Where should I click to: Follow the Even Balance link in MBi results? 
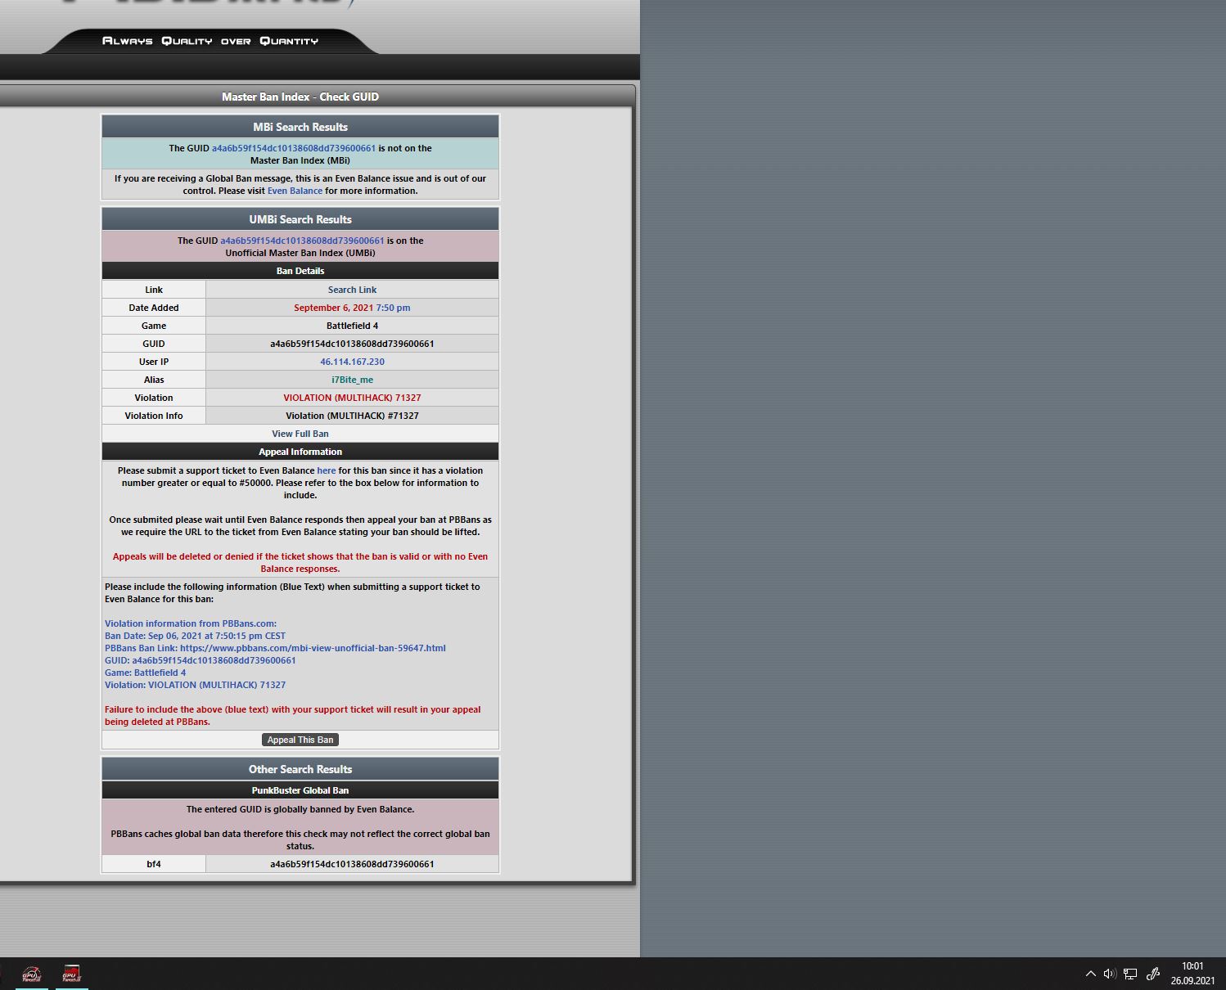coord(295,191)
